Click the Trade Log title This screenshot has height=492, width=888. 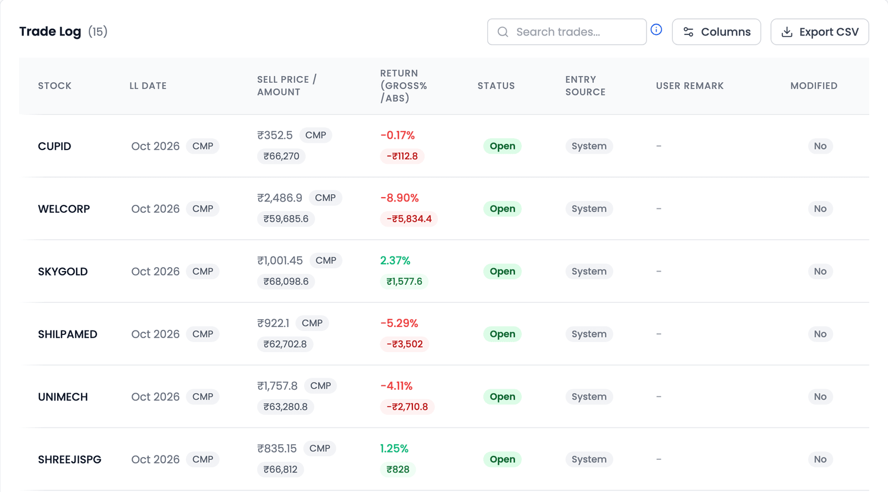(x=50, y=32)
